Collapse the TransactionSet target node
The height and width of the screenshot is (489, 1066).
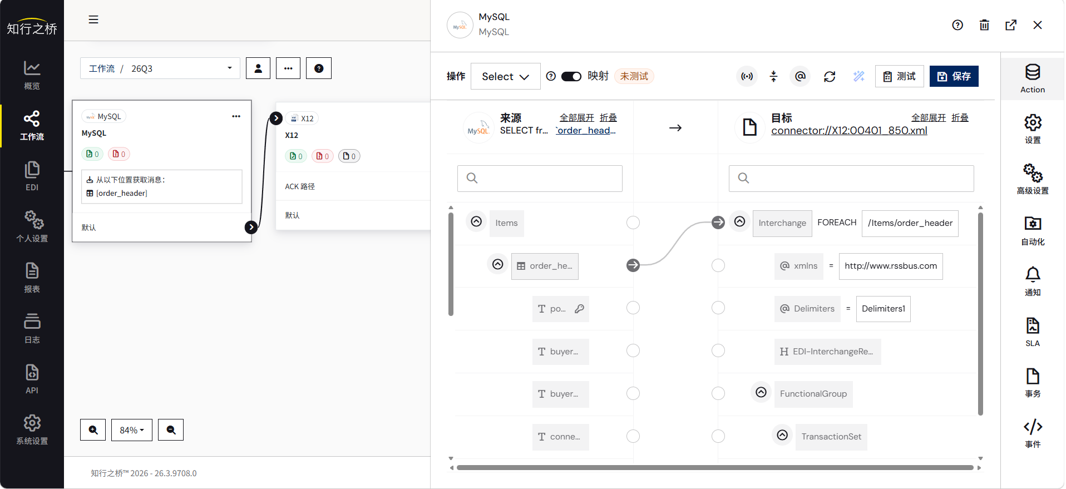(782, 435)
